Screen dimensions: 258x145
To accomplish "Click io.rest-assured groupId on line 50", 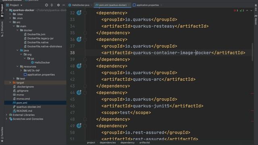I will (144, 133).
